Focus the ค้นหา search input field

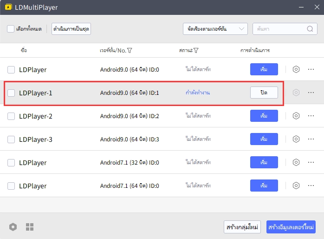(285, 29)
